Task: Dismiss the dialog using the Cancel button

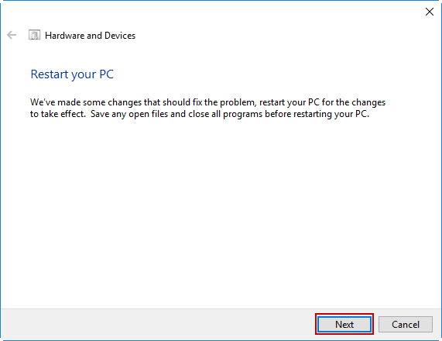Action: click(406, 325)
